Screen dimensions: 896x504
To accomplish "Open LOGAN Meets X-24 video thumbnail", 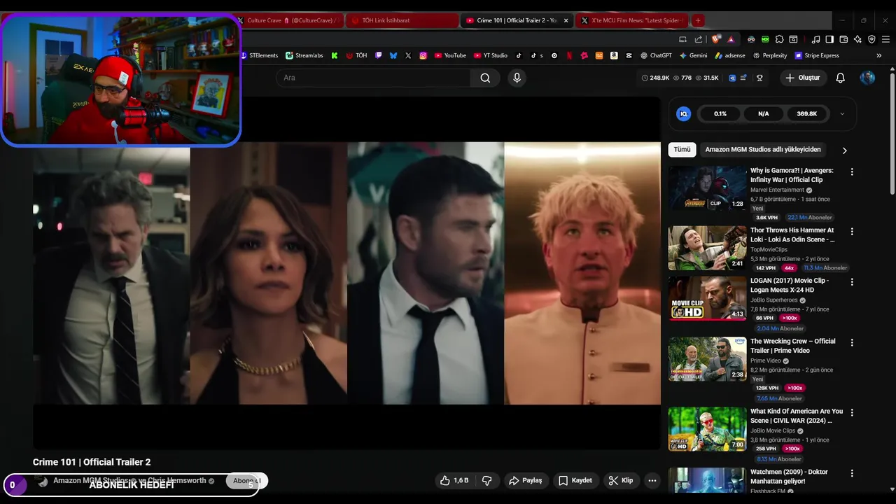I will 707,298.
